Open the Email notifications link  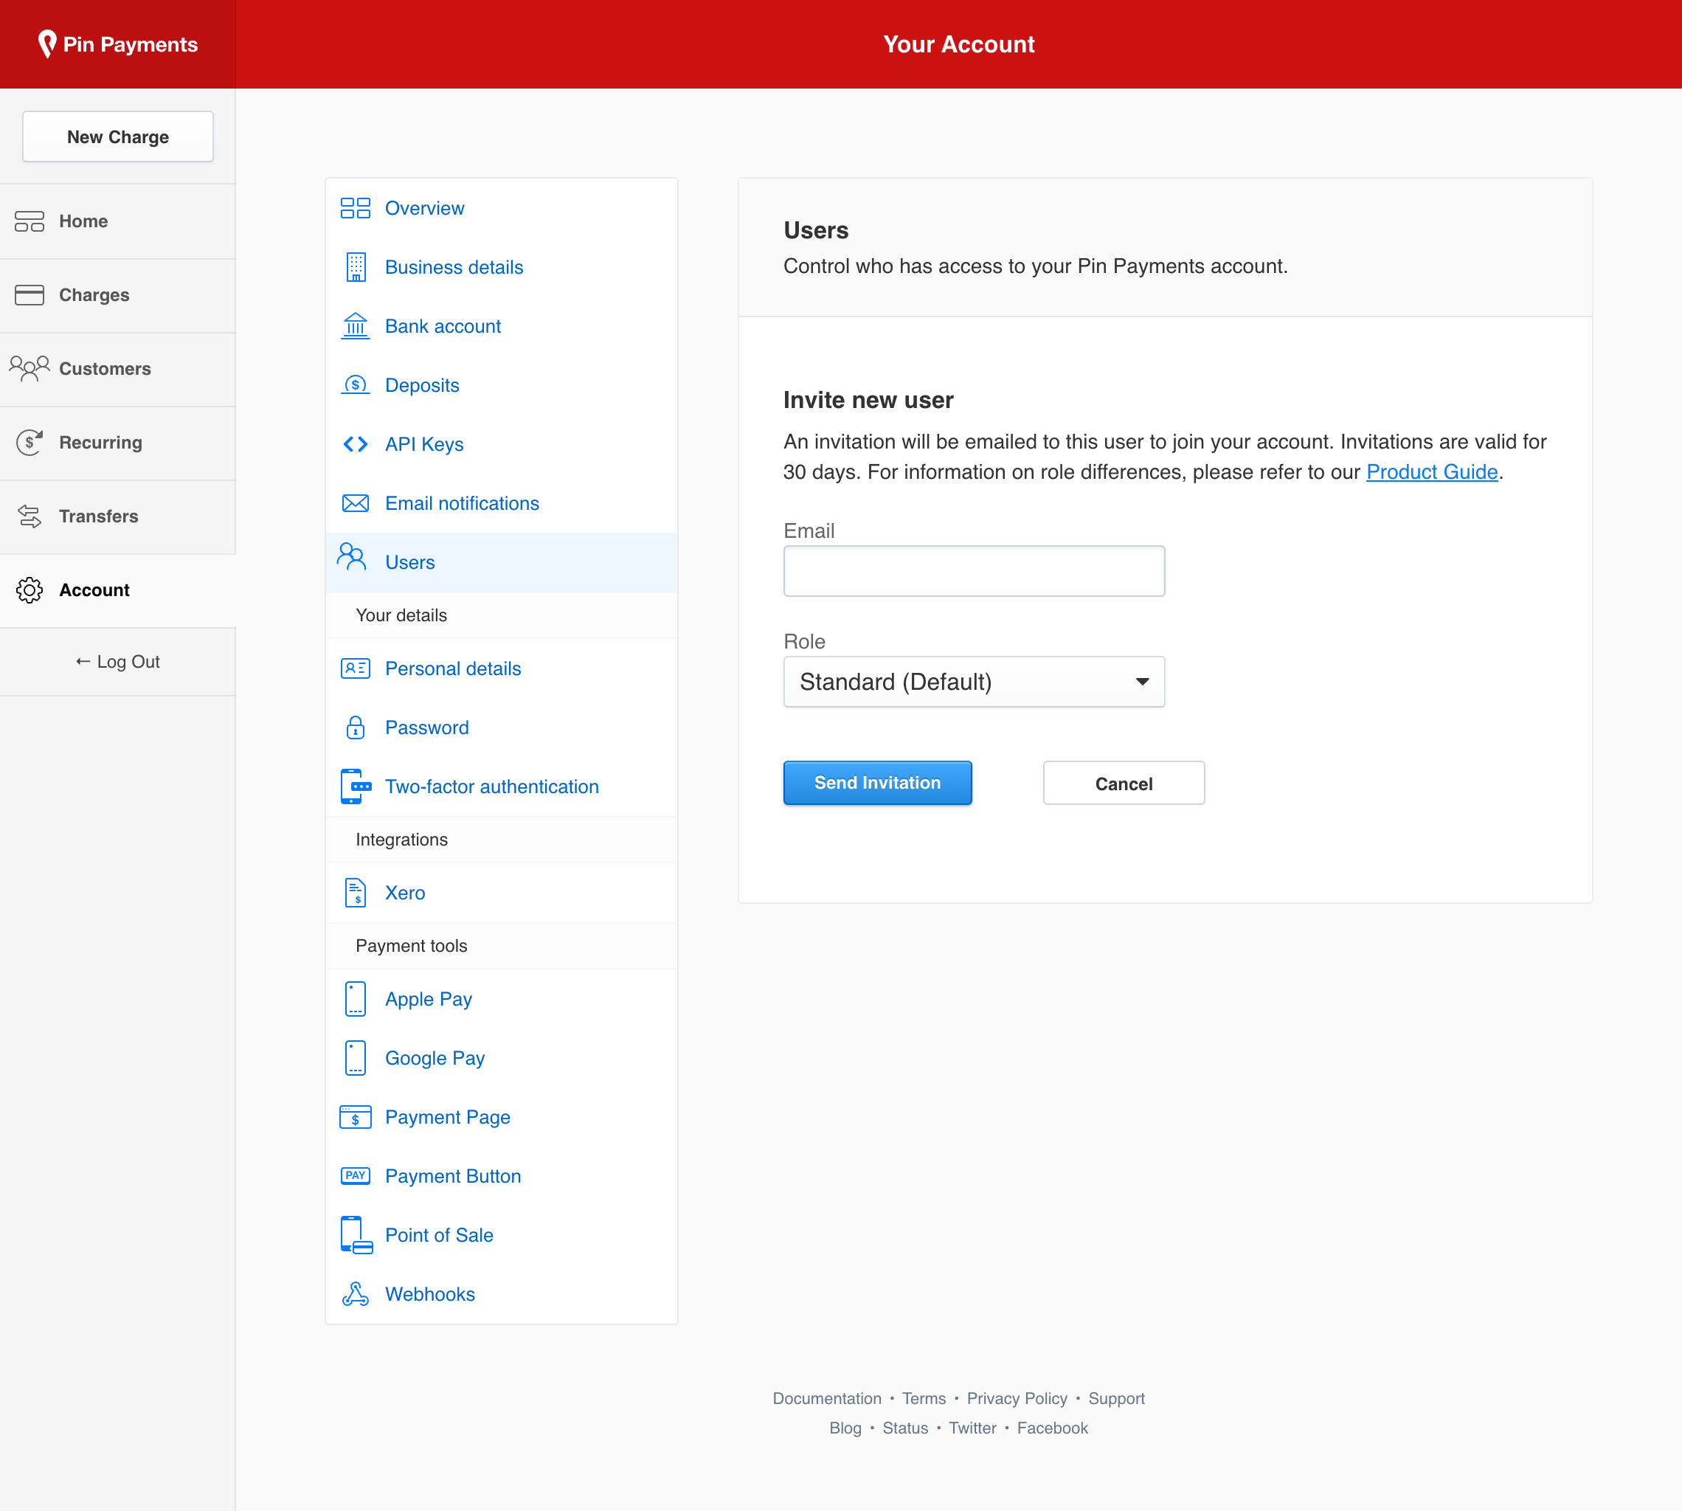[x=463, y=503]
